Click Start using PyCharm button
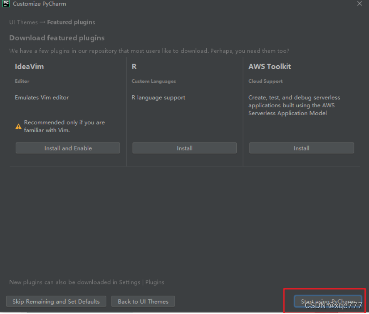This screenshot has width=369, height=314. [328, 301]
